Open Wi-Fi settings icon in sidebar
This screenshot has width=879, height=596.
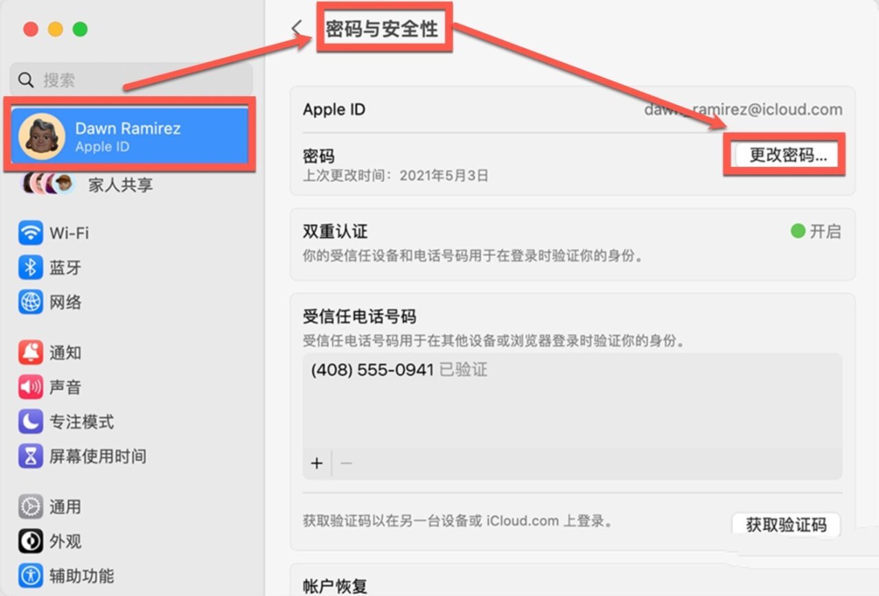(30, 233)
